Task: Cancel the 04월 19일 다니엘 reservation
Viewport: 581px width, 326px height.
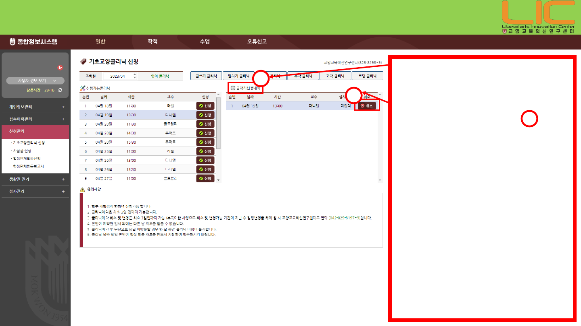Action: [x=367, y=106]
